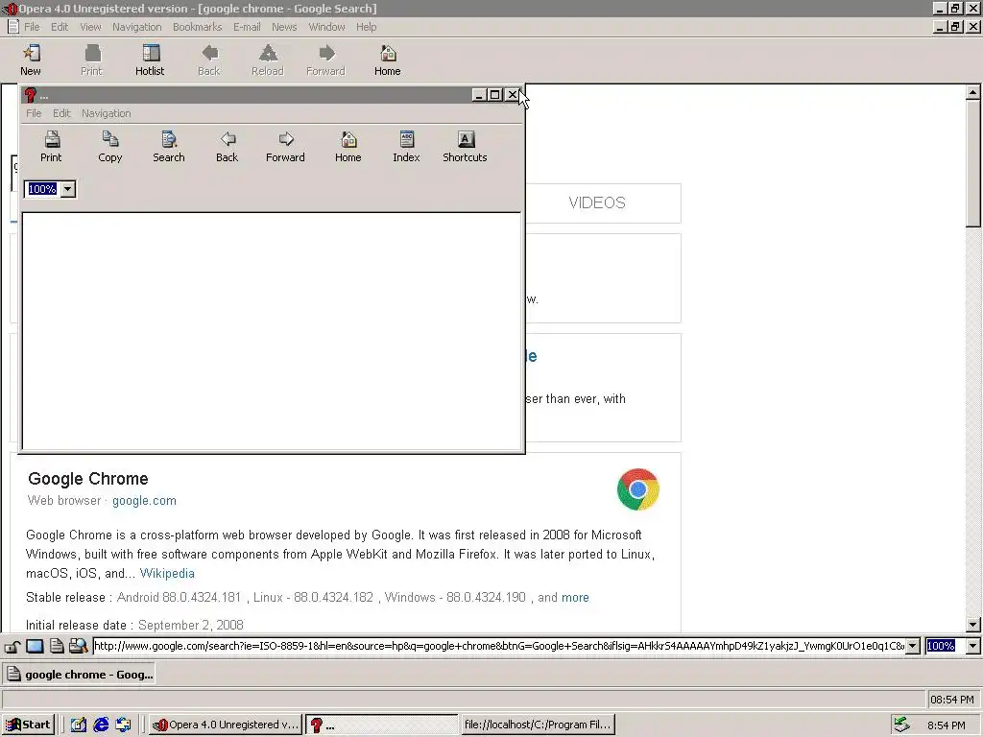This screenshot has height=737, width=983.
Task: Click the 'more' stable release link
Action: 576,598
